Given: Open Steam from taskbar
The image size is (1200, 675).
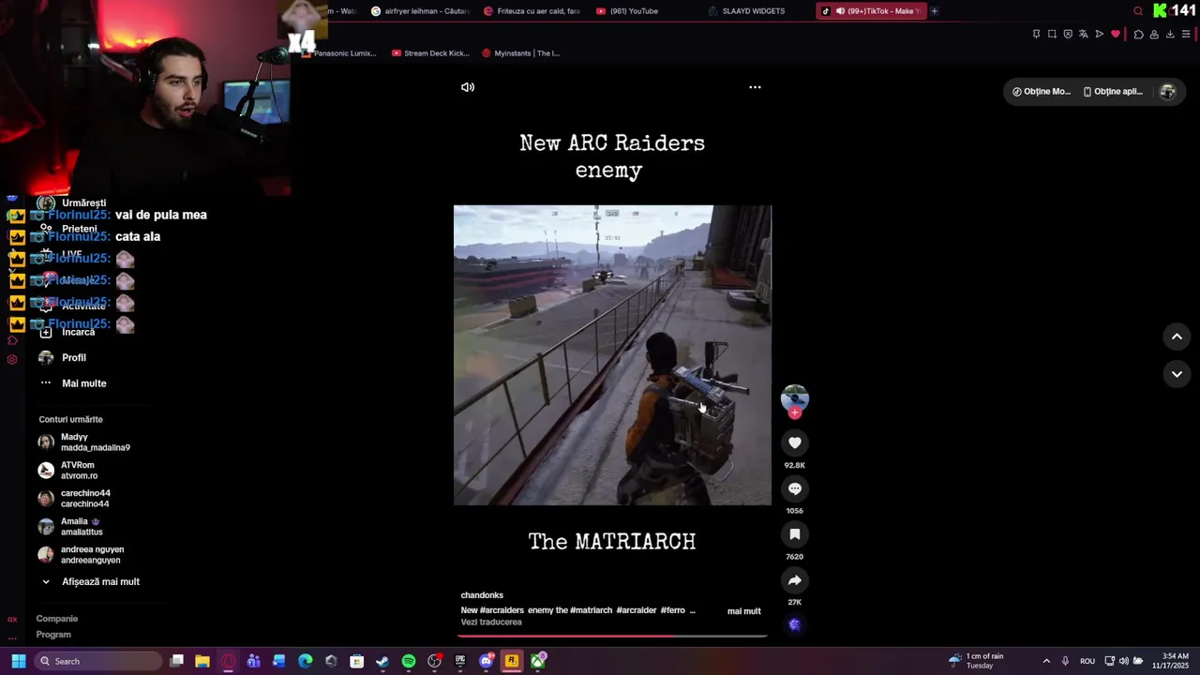Looking at the screenshot, I should pos(382,661).
